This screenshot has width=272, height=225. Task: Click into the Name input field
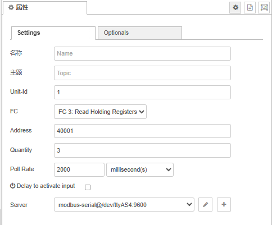(x=142, y=53)
